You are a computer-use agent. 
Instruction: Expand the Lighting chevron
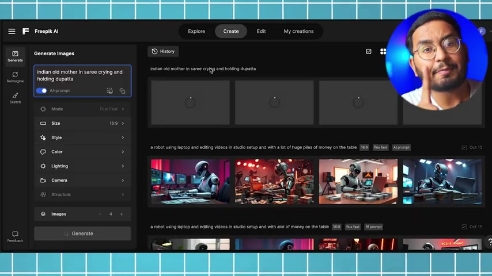click(123, 166)
